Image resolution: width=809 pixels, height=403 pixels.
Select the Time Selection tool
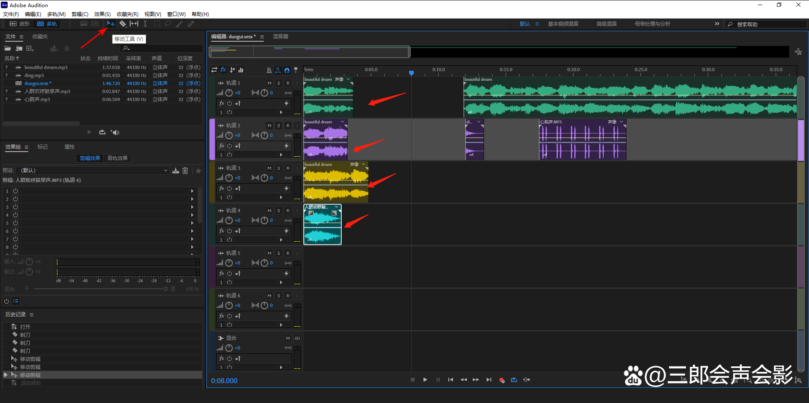[145, 24]
